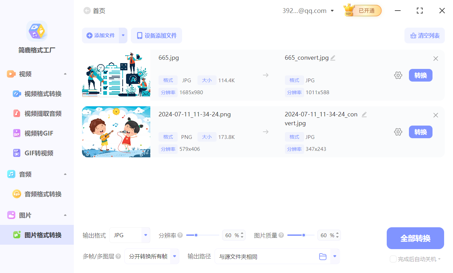Enable 完成后自动关机 option
The height and width of the screenshot is (273, 453).
pos(393,259)
